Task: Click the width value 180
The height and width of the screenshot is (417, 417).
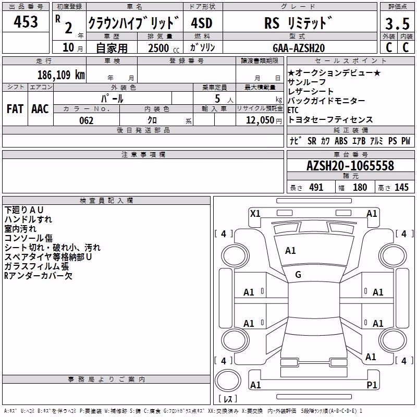Action: tap(360, 187)
